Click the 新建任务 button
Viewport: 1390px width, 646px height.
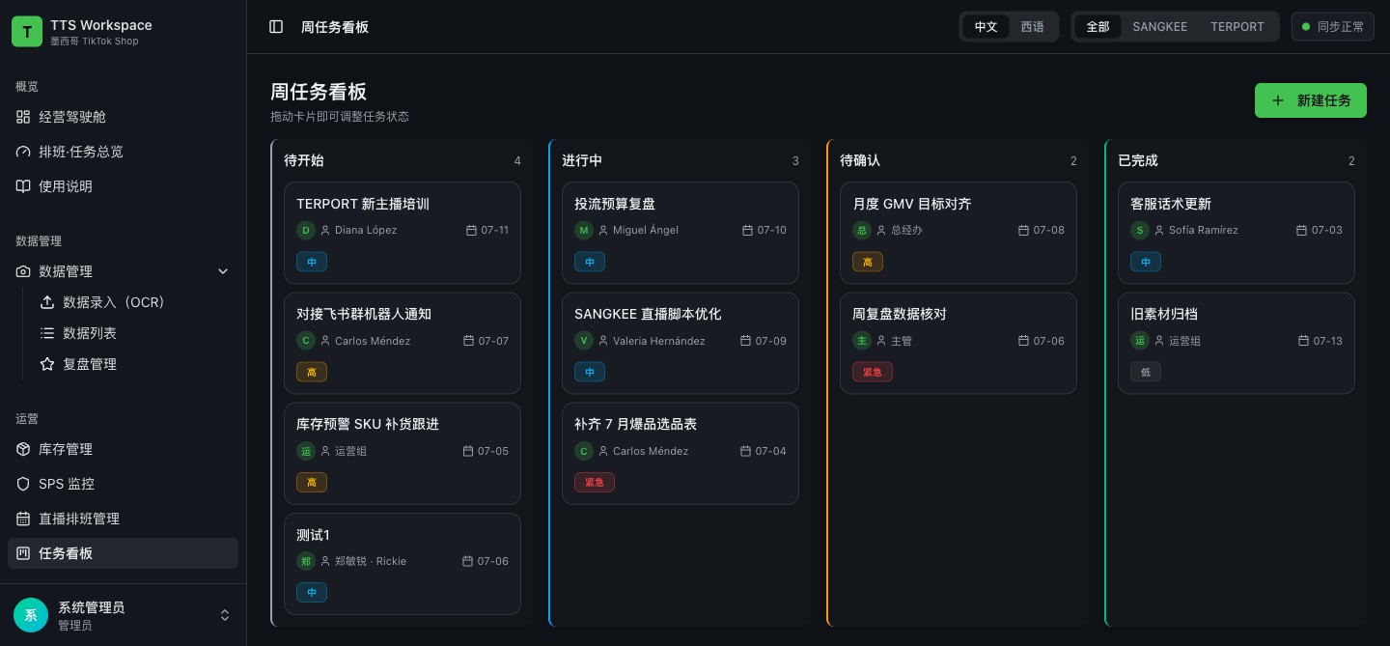[x=1310, y=100]
